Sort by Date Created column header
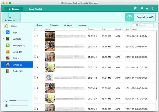159x112 pixels. [131, 29]
